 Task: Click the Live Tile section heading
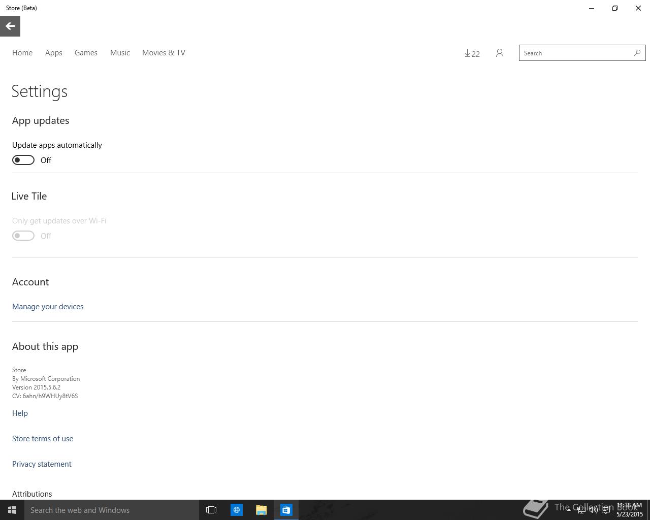pyautogui.click(x=29, y=196)
